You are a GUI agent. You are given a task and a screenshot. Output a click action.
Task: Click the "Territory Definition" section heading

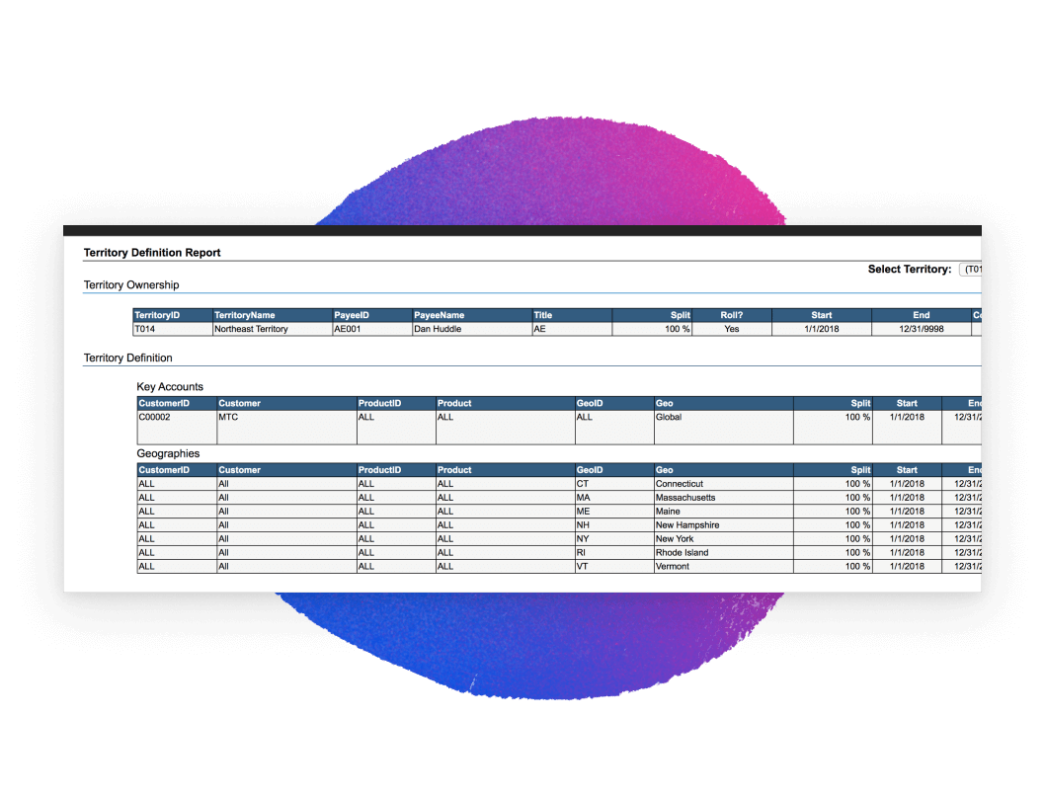click(x=128, y=358)
